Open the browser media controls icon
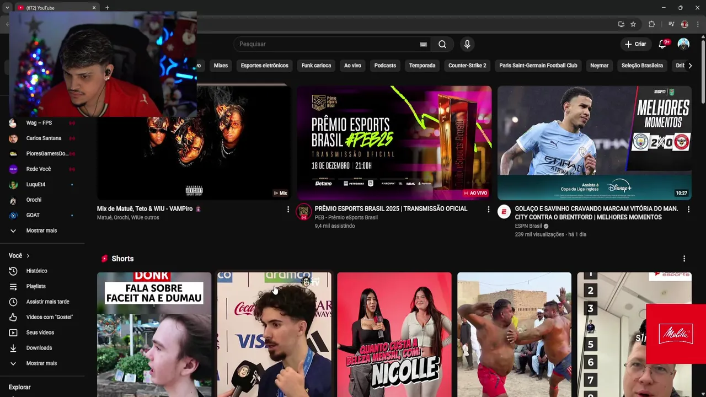Image resolution: width=706 pixels, height=397 pixels. (671, 24)
